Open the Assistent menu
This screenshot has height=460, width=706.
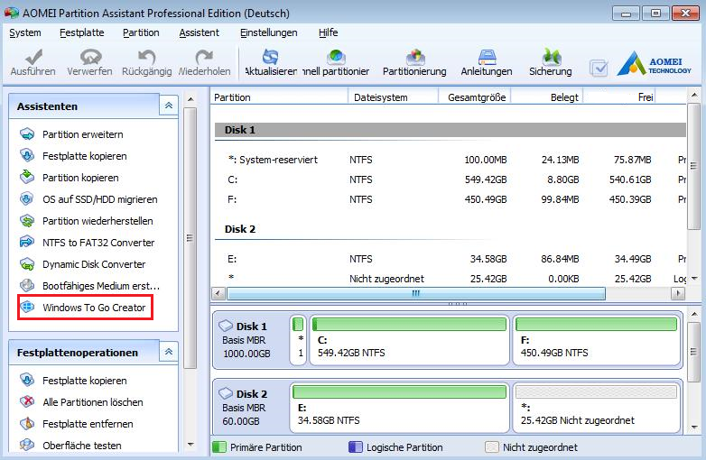point(199,32)
